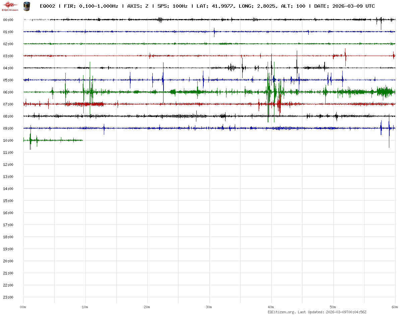Select the 15:00 hour row label
Viewport: 402px width, 315px height.
(x=8, y=201)
